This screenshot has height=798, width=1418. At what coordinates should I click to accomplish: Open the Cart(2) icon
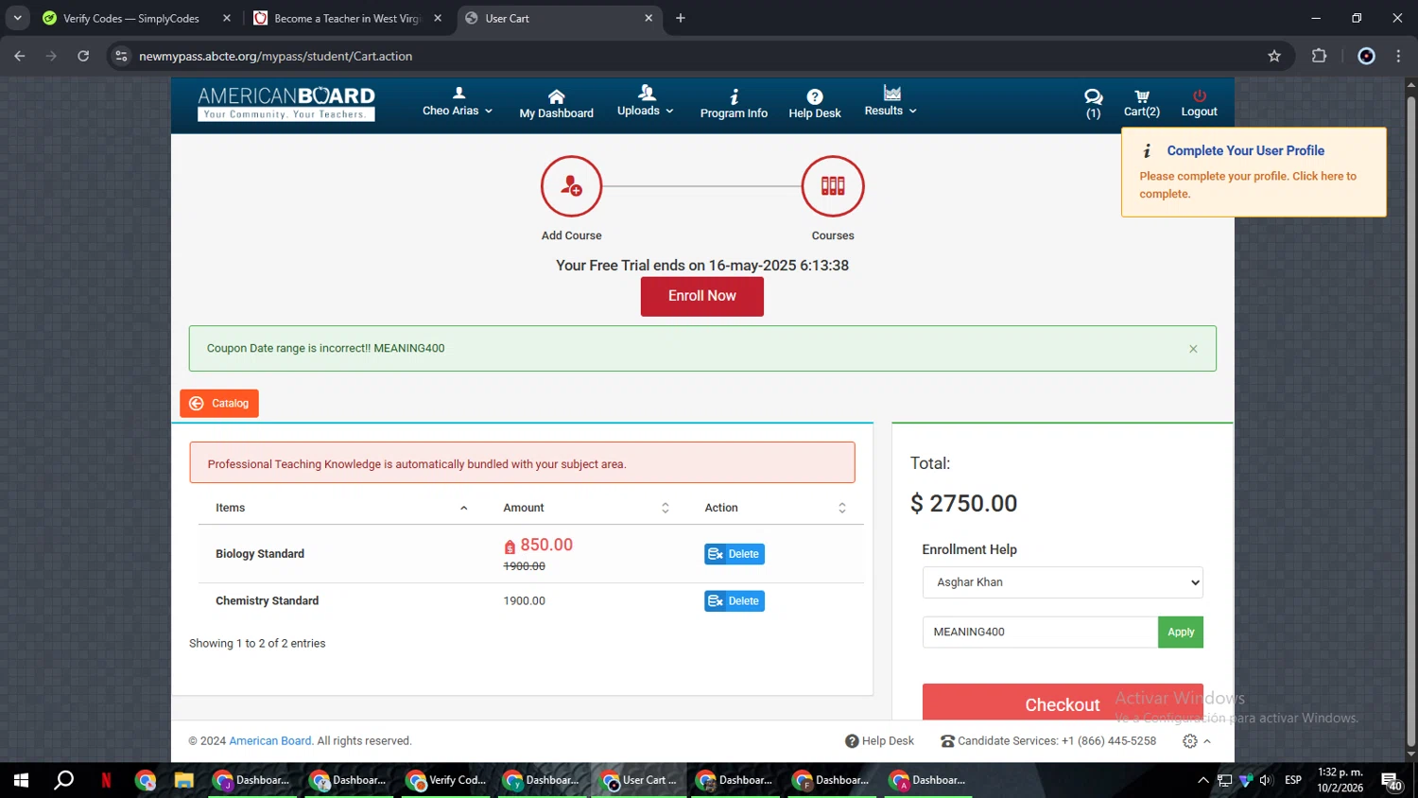click(x=1141, y=104)
